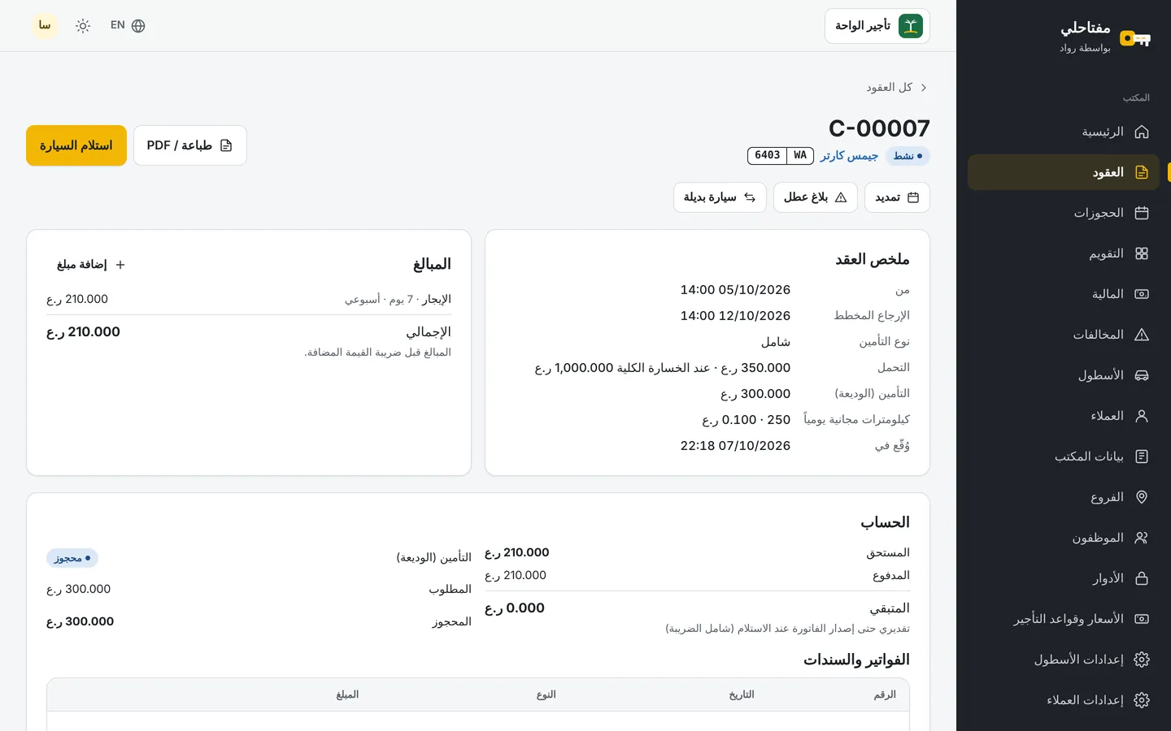This screenshot has height=731, width=1171.
Task: Click contract number C-00007 heading
Action: (879, 128)
